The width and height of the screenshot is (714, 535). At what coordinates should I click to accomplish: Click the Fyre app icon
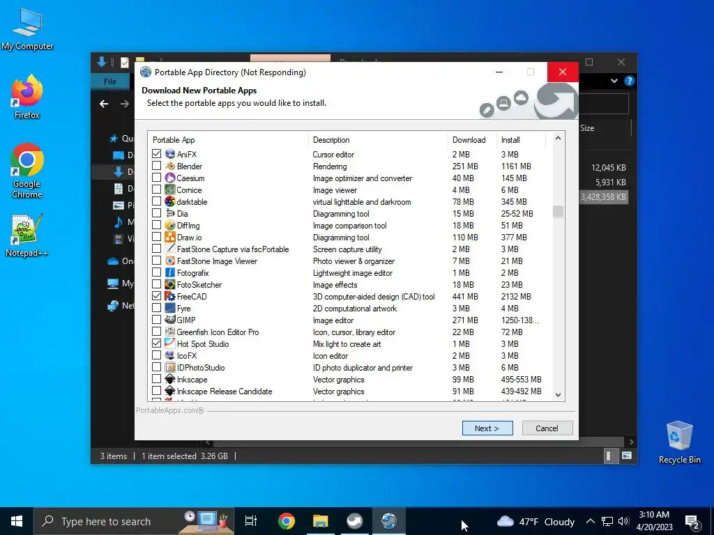[x=170, y=308]
